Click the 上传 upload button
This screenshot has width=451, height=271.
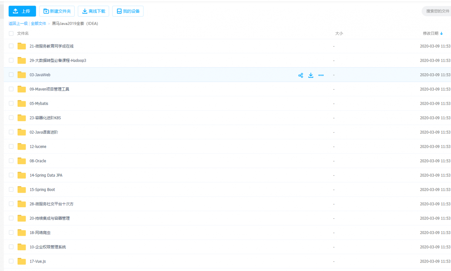(x=22, y=11)
